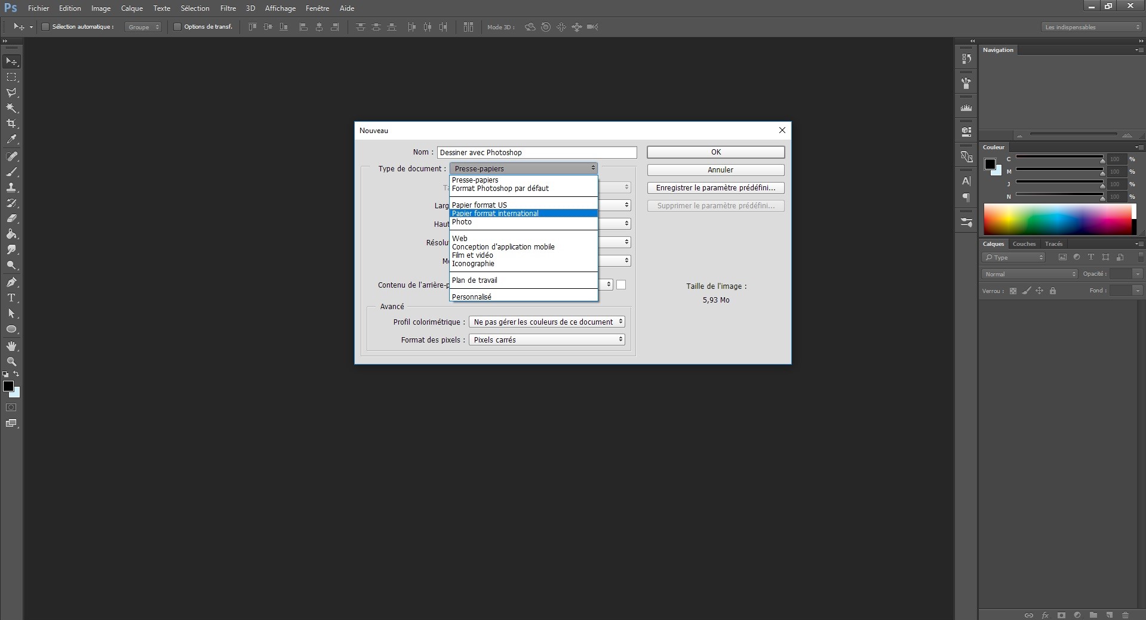Select the Crop tool
This screenshot has height=620, width=1146.
11,124
